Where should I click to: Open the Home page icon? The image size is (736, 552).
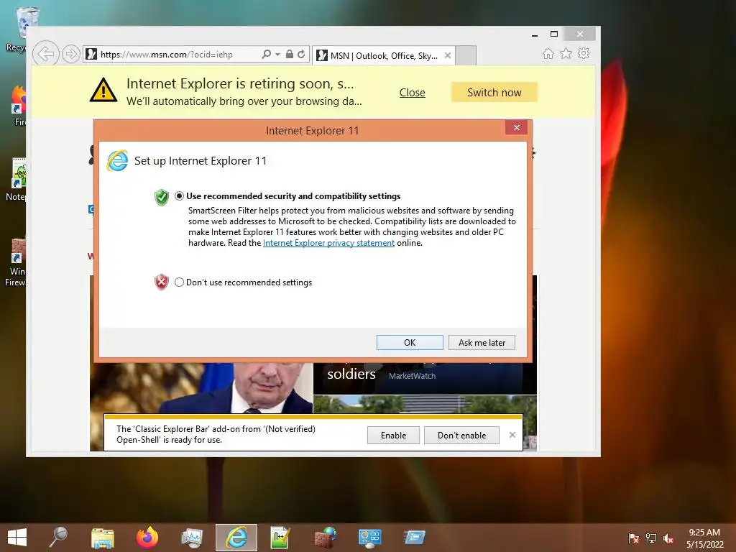(x=548, y=54)
